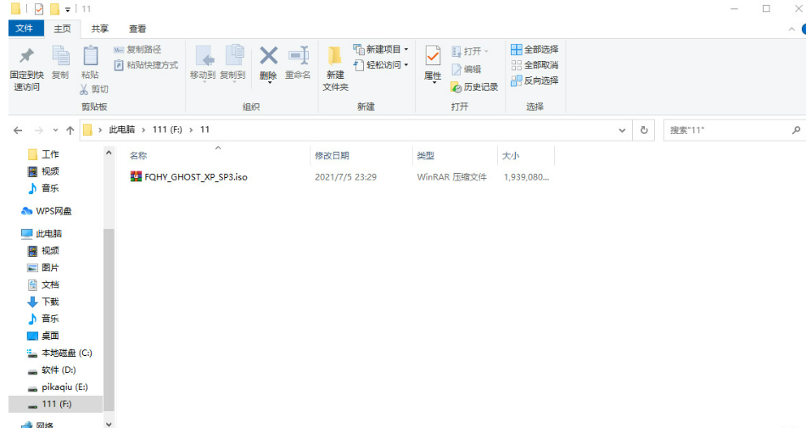Screen dimensions: 806x428
Task: Switch to the 共享 ribbon tab
Action: pyautogui.click(x=99, y=28)
